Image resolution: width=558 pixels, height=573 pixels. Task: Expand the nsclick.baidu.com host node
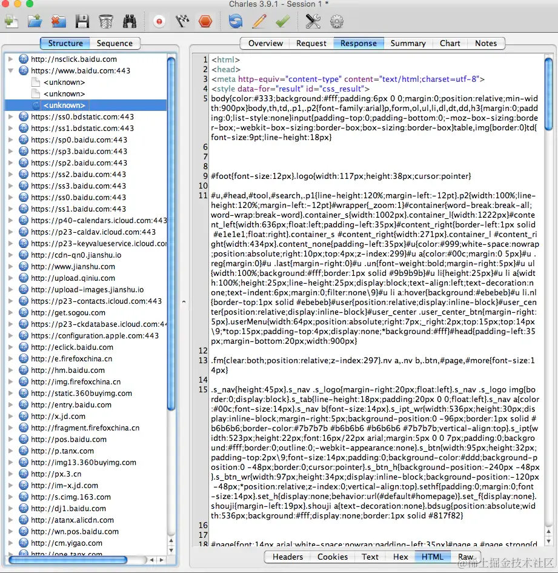coord(10,59)
